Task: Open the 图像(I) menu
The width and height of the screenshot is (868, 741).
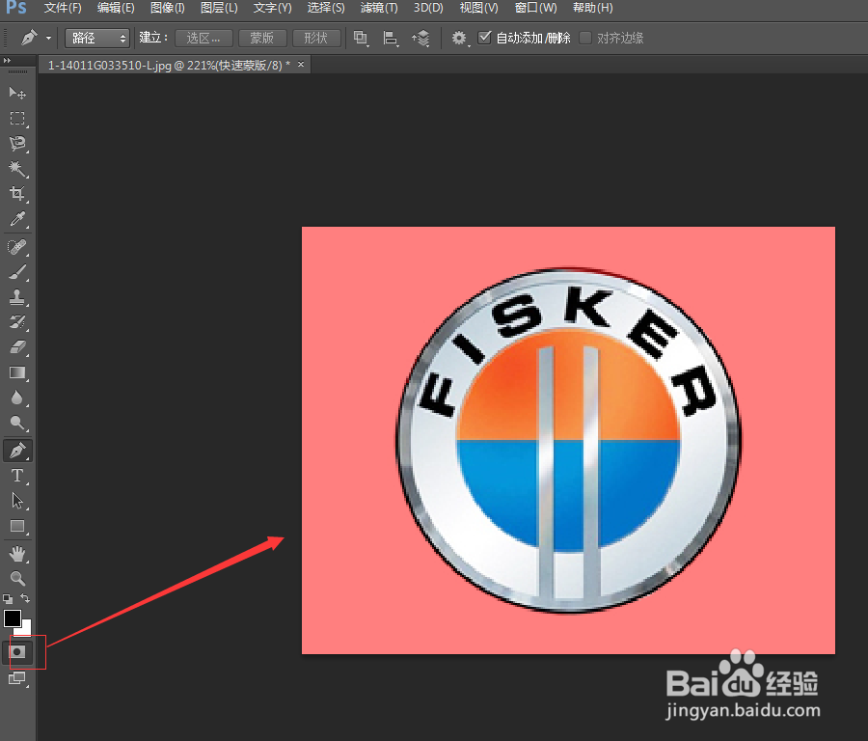Action: [167, 8]
